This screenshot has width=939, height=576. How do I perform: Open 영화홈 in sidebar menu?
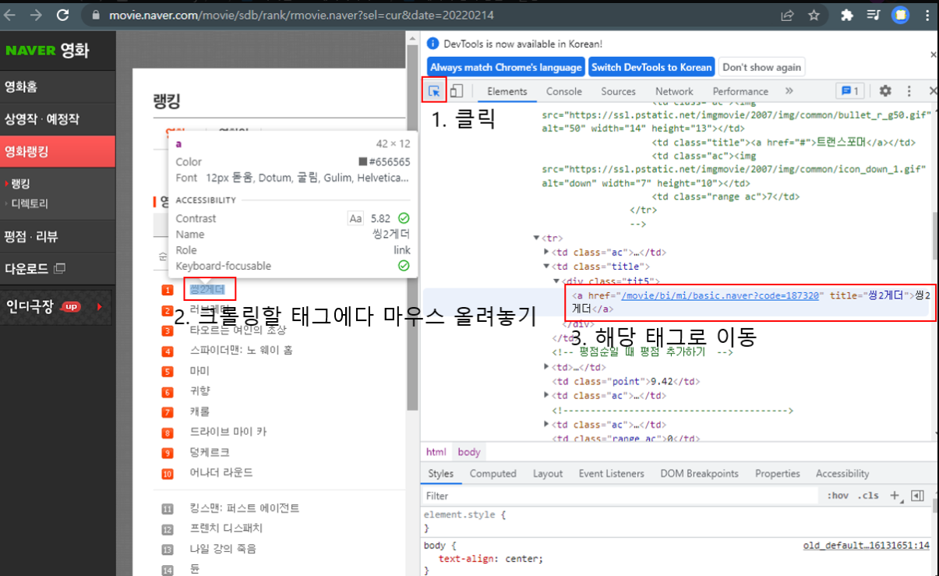pyautogui.click(x=21, y=87)
